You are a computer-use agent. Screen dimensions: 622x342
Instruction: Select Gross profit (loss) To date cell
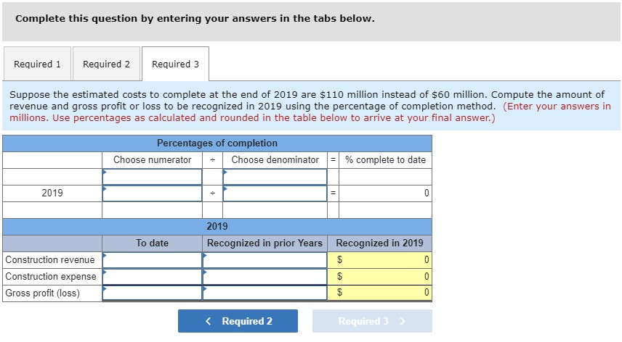pos(152,293)
